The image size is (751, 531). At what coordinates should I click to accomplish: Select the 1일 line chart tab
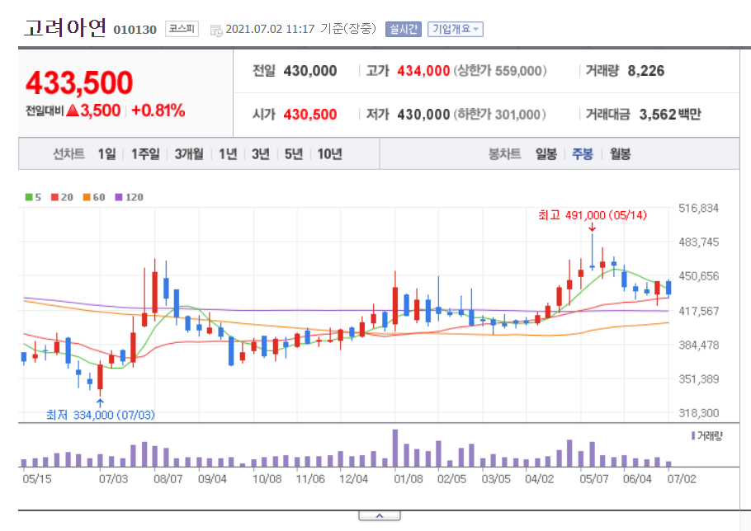coord(106,154)
